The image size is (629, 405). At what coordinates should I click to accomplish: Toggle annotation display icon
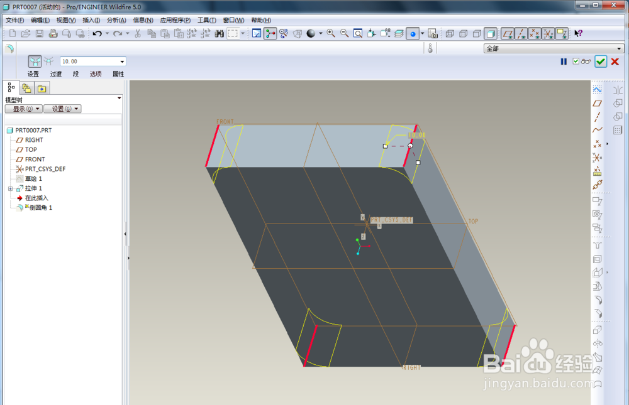[x=562, y=34]
